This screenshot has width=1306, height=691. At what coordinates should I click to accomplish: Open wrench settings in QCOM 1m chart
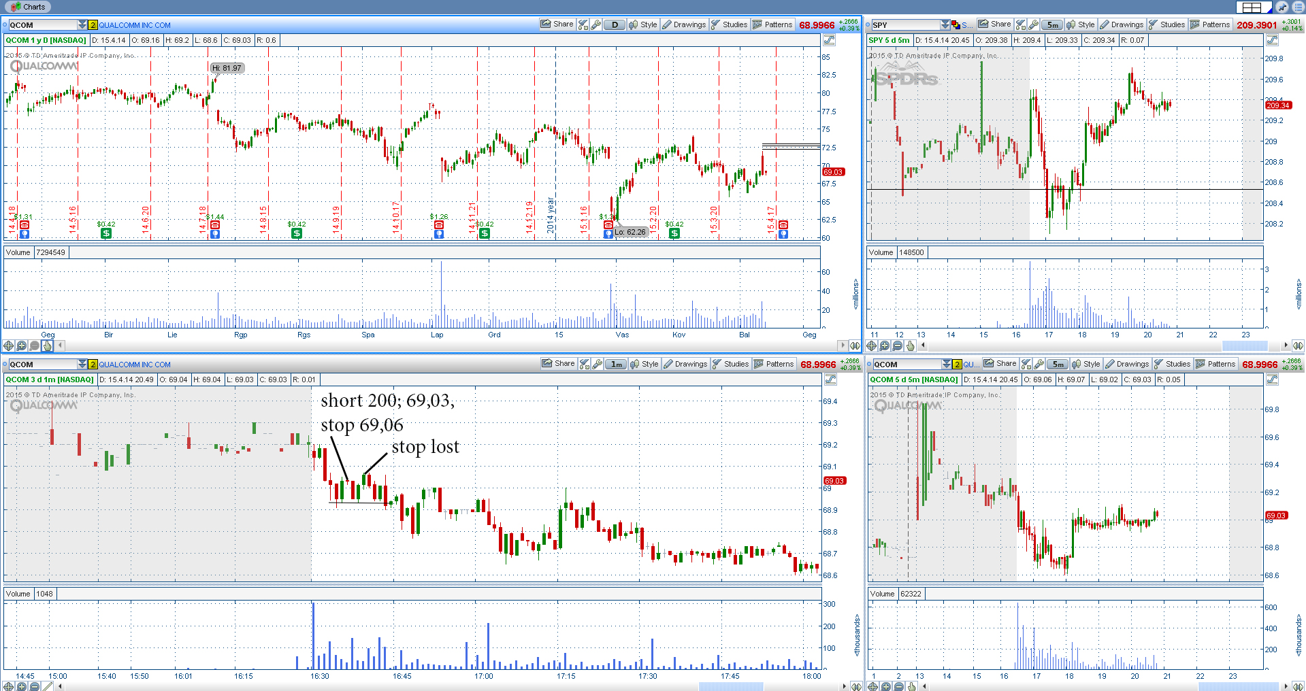tap(598, 364)
